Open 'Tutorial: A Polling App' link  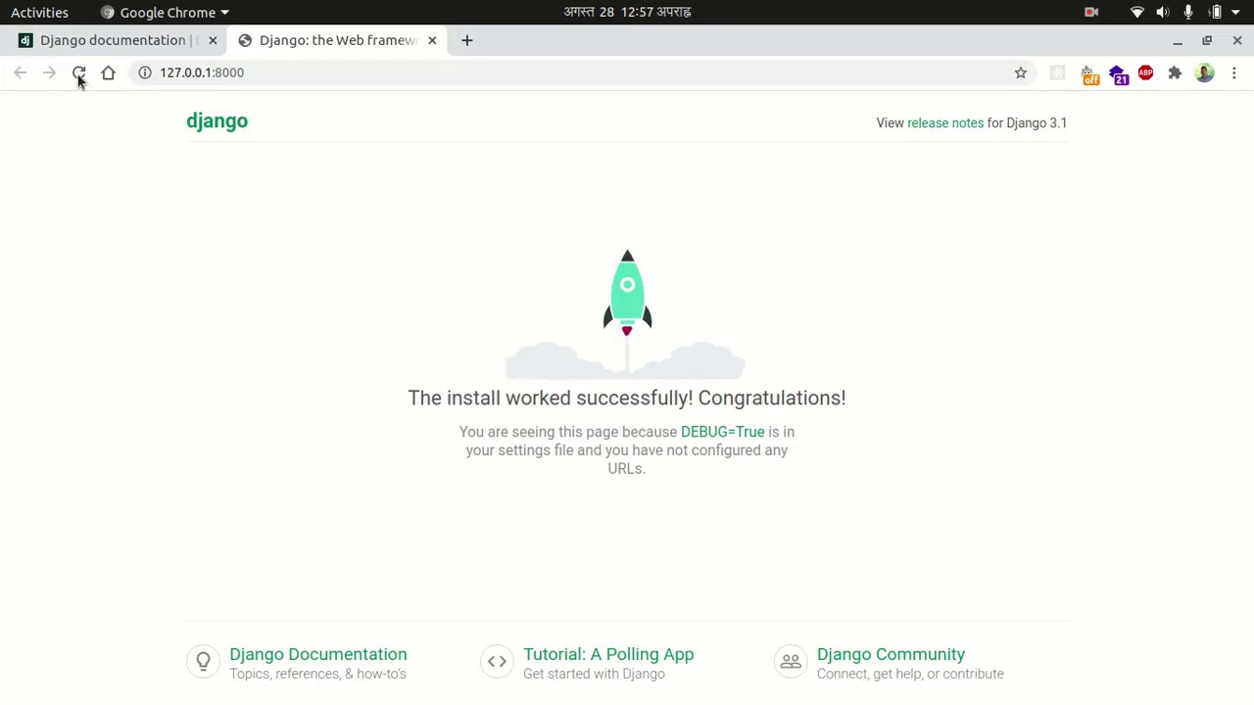(x=608, y=654)
